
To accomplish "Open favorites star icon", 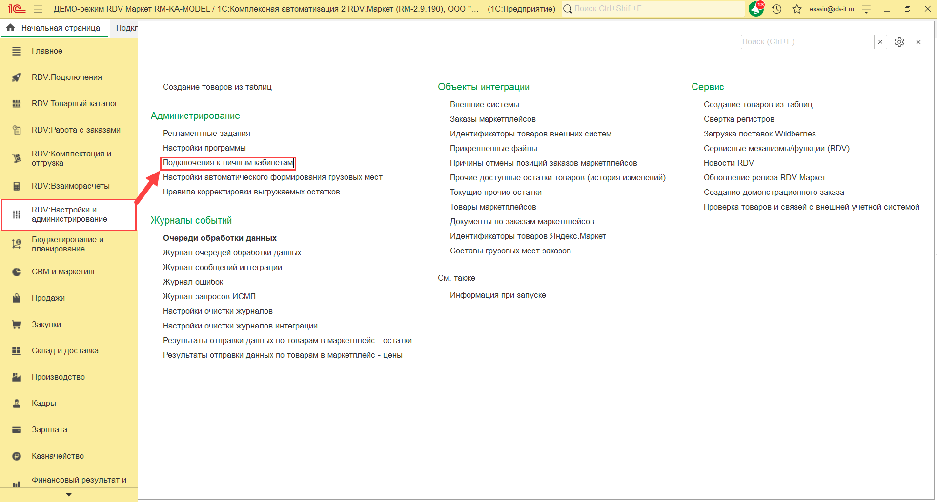I will [797, 9].
